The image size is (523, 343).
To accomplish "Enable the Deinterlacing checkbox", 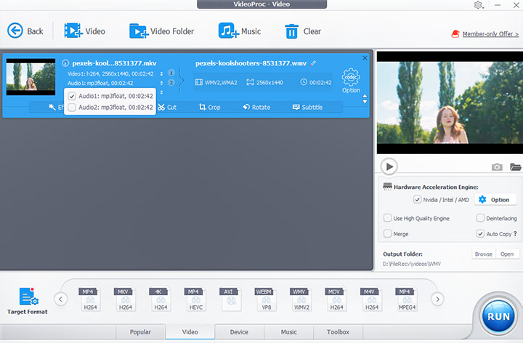I will pyautogui.click(x=480, y=218).
